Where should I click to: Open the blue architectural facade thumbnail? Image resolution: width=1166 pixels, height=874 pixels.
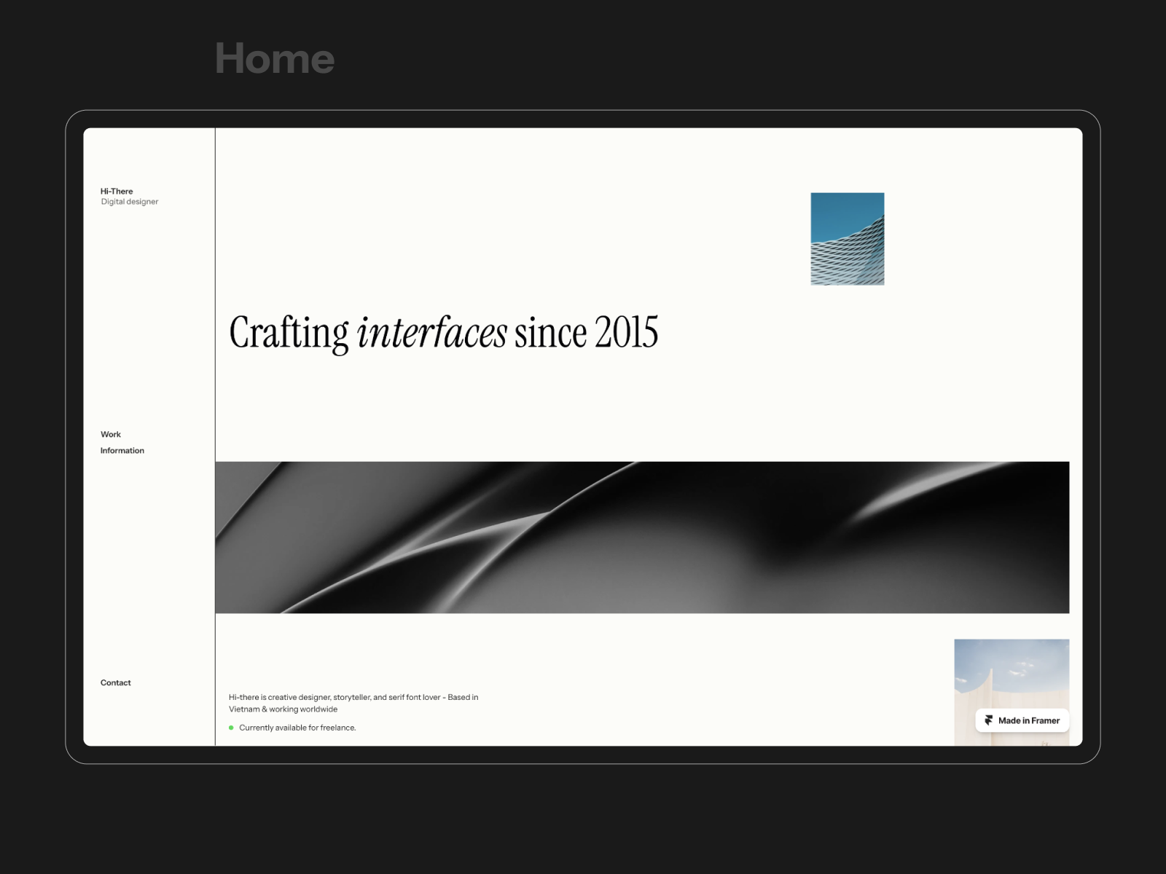(x=847, y=239)
